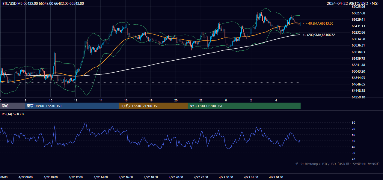Click the '4/23 04:00' date label
The image size is (383, 180).
pyautogui.click(x=276, y=177)
